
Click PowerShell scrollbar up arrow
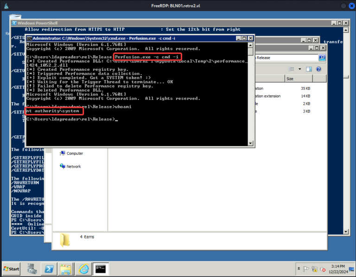pos(346,30)
